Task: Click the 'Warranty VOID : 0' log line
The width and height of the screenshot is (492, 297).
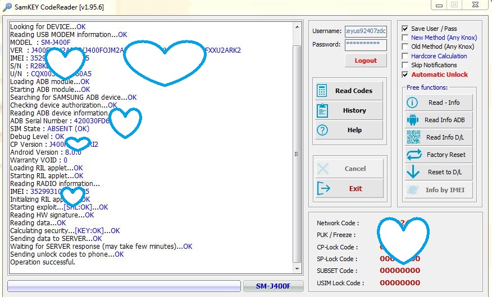Action: point(39,160)
